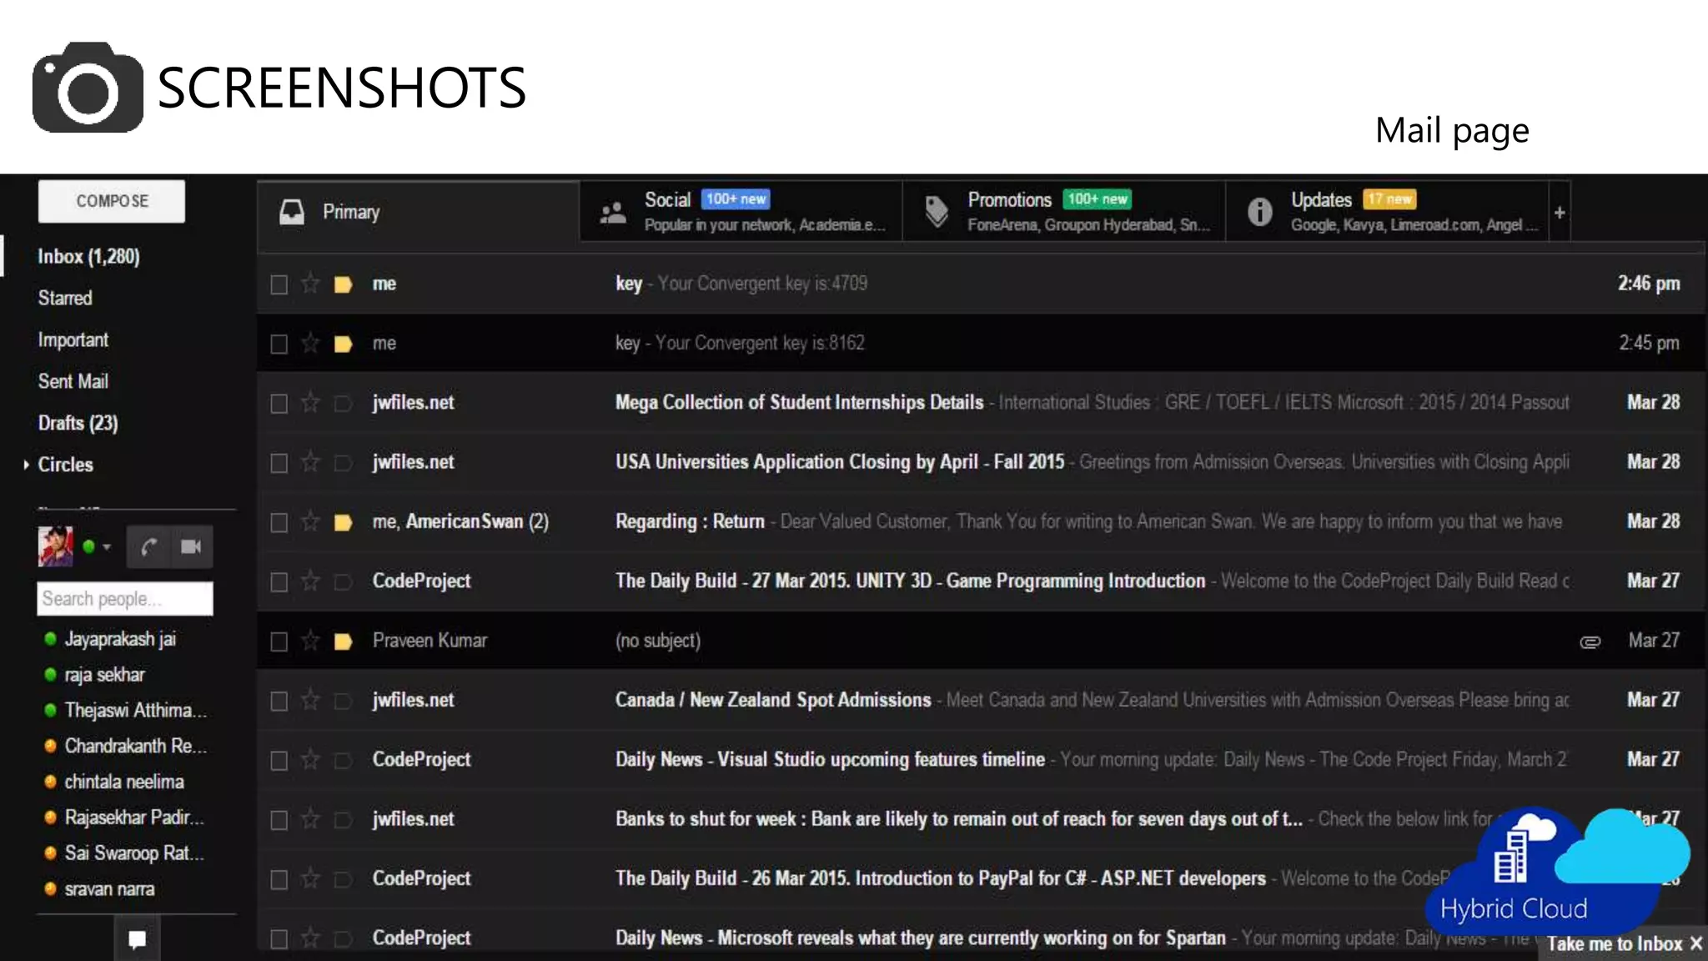
Task: Focus the Search people field
Action: pyautogui.click(x=125, y=599)
